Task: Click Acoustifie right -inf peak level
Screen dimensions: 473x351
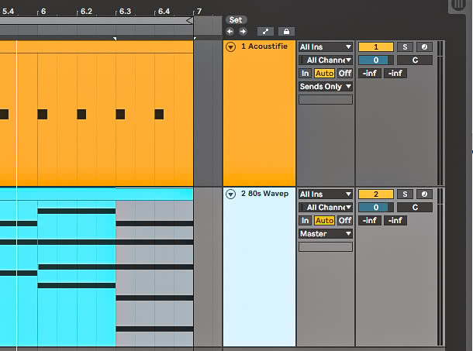Action: pos(395,74)
